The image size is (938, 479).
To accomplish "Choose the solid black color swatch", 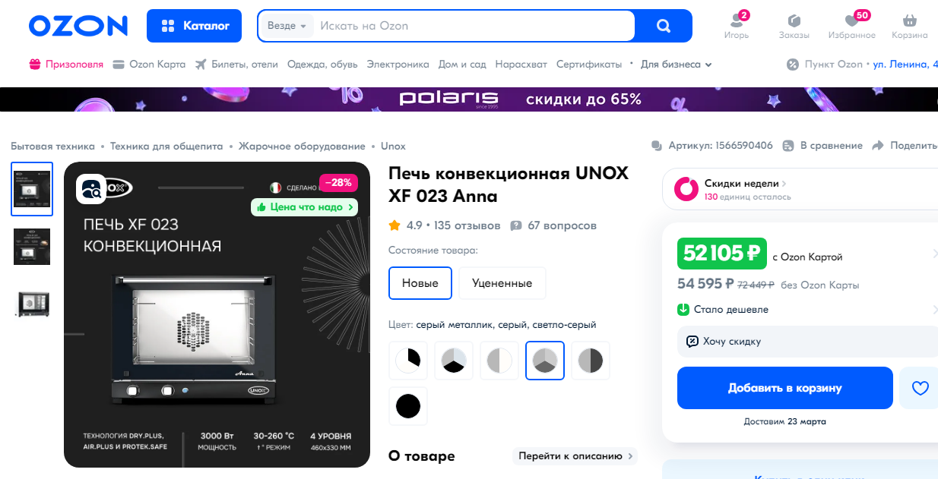I will pyautogui.click(x=408, y=406).
